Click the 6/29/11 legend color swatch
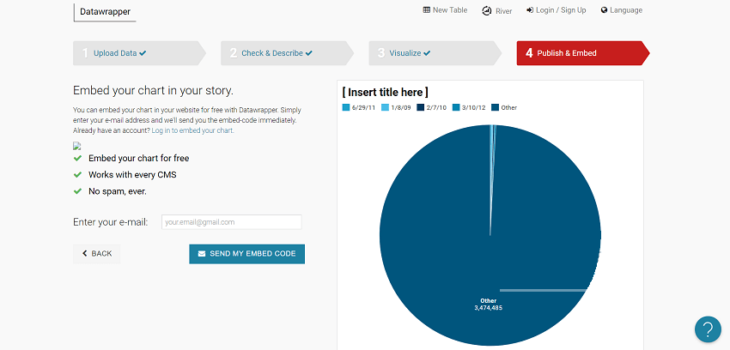Screen dimensions: 730x350 pyautogui.click(x=345, y=108)
